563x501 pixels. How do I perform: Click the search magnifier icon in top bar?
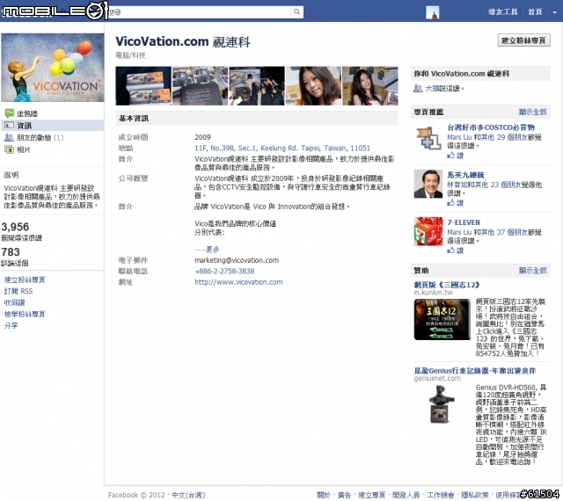point(296,11)
